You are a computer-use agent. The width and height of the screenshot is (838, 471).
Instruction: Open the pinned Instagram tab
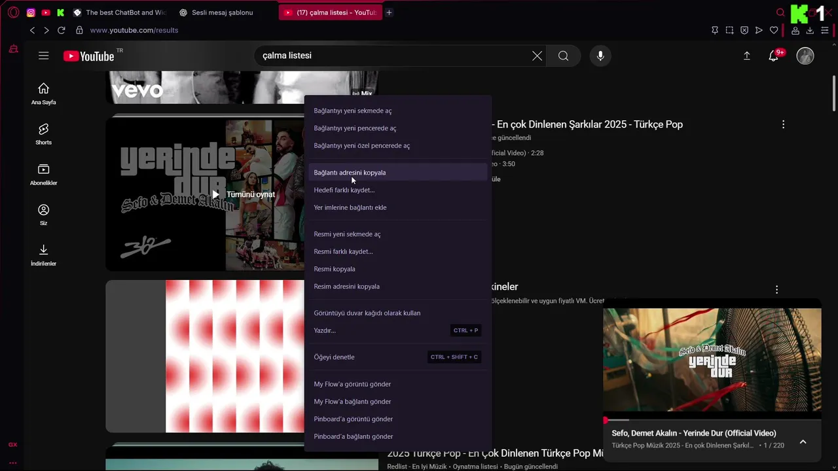(x=31, y=12)
